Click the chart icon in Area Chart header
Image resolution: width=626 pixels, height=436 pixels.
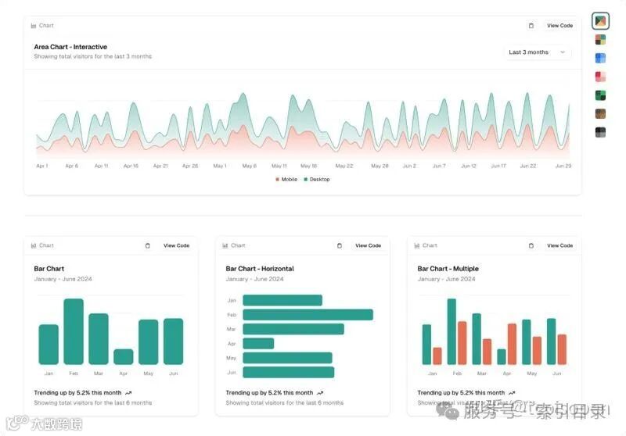pyautogui.click(x=34, y=26)
